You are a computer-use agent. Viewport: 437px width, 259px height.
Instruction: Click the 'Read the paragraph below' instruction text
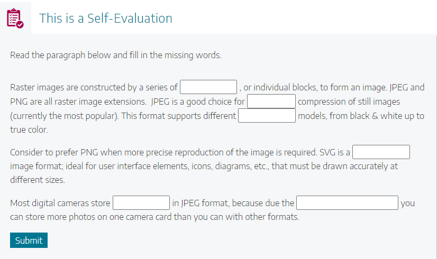[x=116, y=55]
